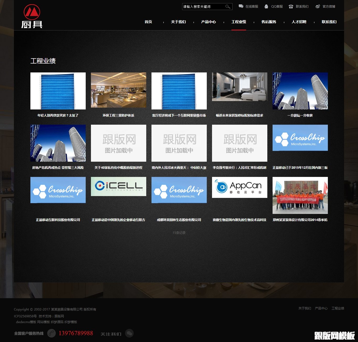Click the WeChat follow icon in footer
The image size is (358, 342).
point(129,333)
